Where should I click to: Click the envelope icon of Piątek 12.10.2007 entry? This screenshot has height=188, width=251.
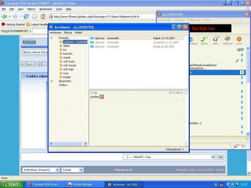click(92, 38)
